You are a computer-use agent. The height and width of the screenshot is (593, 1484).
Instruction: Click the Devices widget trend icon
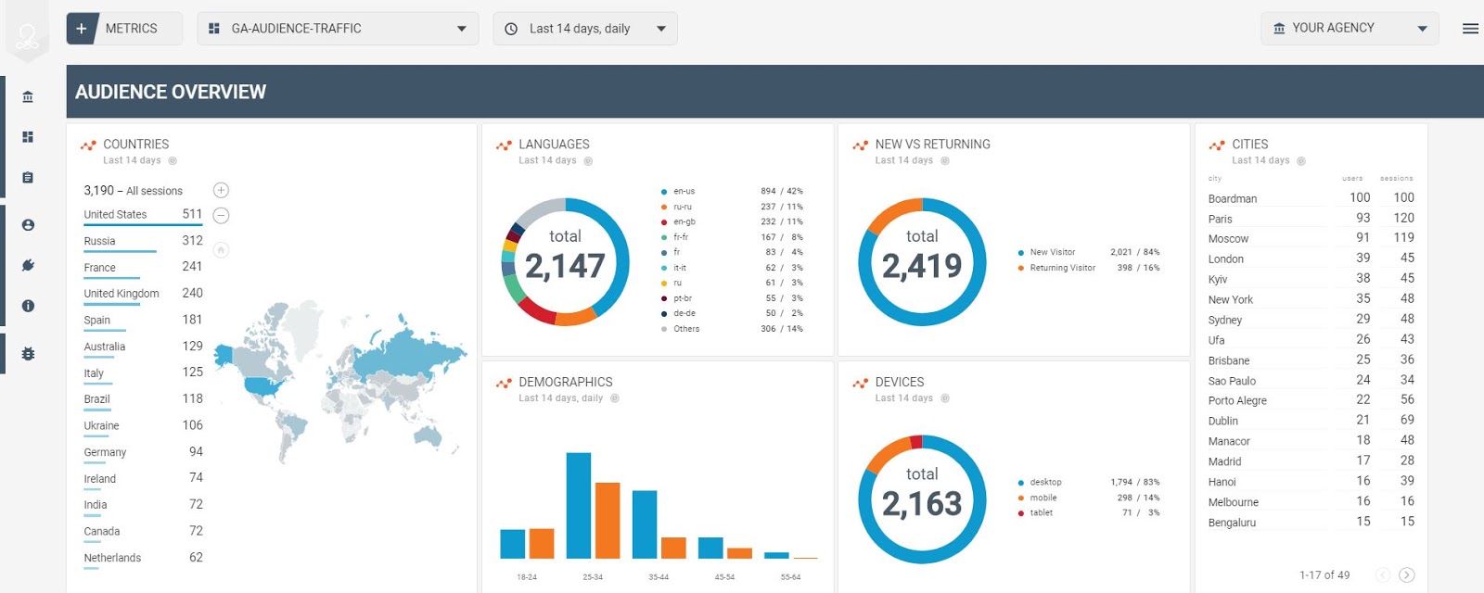[860, 383]
